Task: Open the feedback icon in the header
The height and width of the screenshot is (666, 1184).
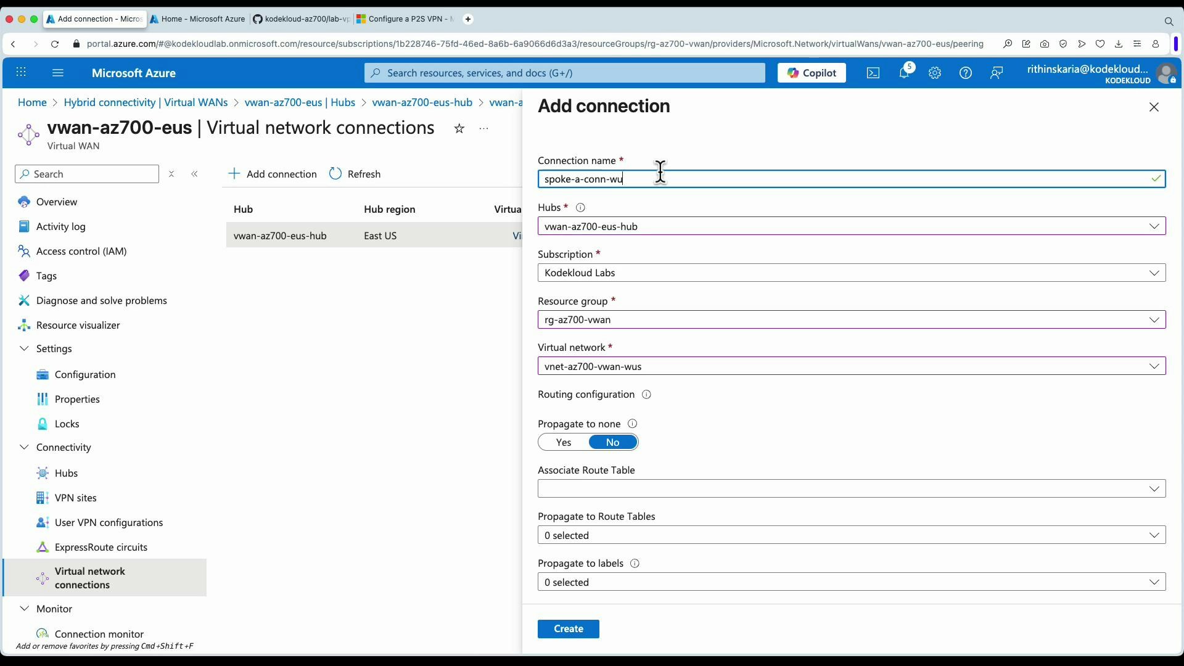Action: (997, 73)
